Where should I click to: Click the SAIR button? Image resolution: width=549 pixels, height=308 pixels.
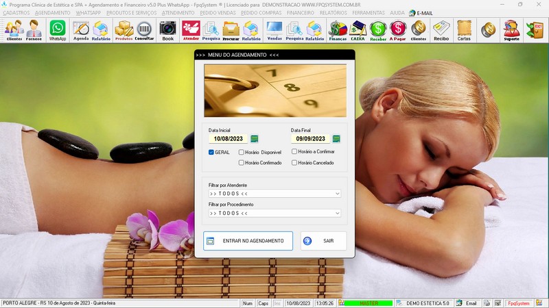[323, 241]
